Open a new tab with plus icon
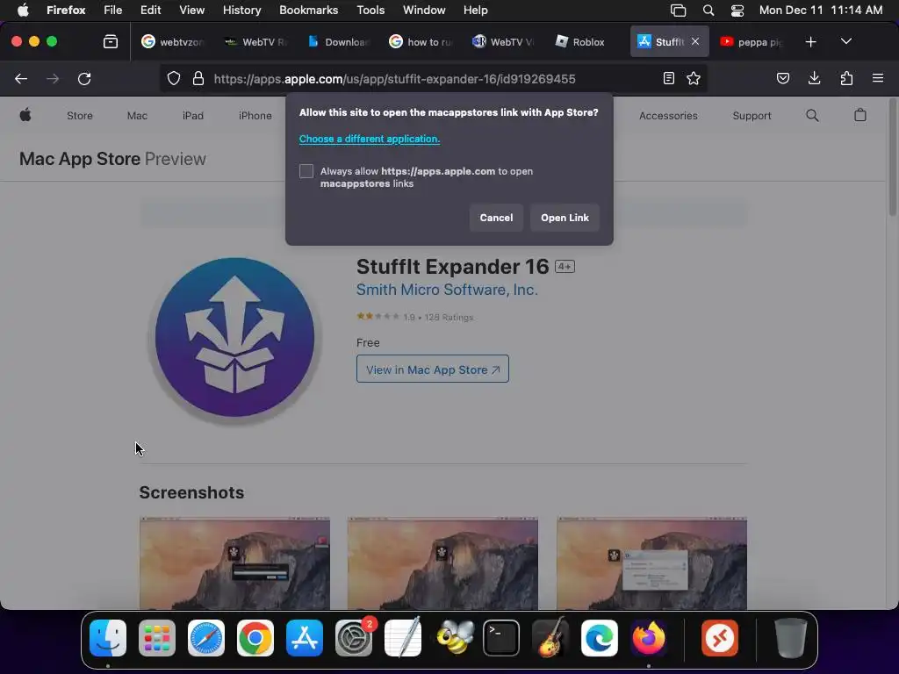This screenshot has height=674, width=899. 810,42
